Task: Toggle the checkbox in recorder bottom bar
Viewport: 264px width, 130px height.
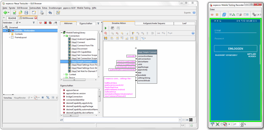Action: pyautogui.click(x=222, y=124)
